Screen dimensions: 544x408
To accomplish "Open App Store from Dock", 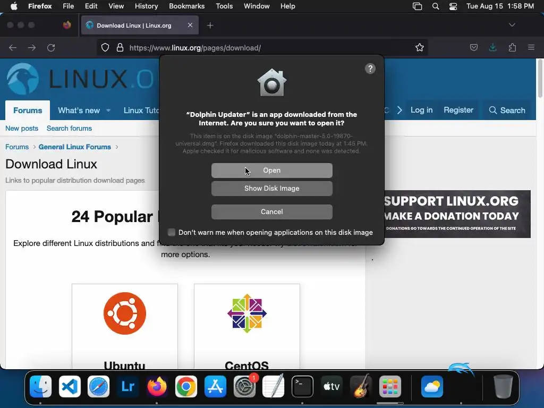I will coord(215,386).
